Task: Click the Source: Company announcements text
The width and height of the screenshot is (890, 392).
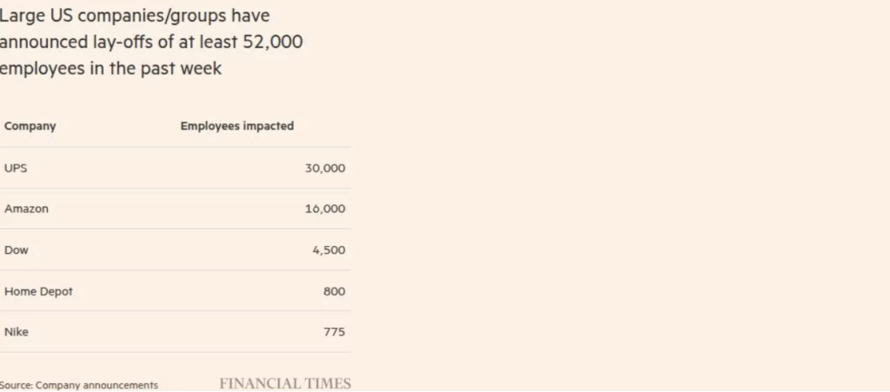Action: coord(79,385)
